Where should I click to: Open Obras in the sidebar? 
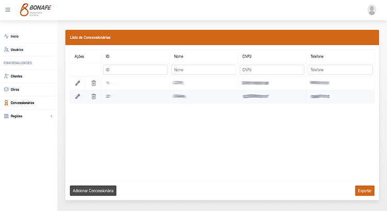pos(15,90)
